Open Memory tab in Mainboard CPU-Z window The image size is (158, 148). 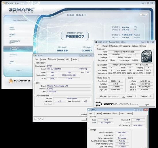tap(61, 59)
